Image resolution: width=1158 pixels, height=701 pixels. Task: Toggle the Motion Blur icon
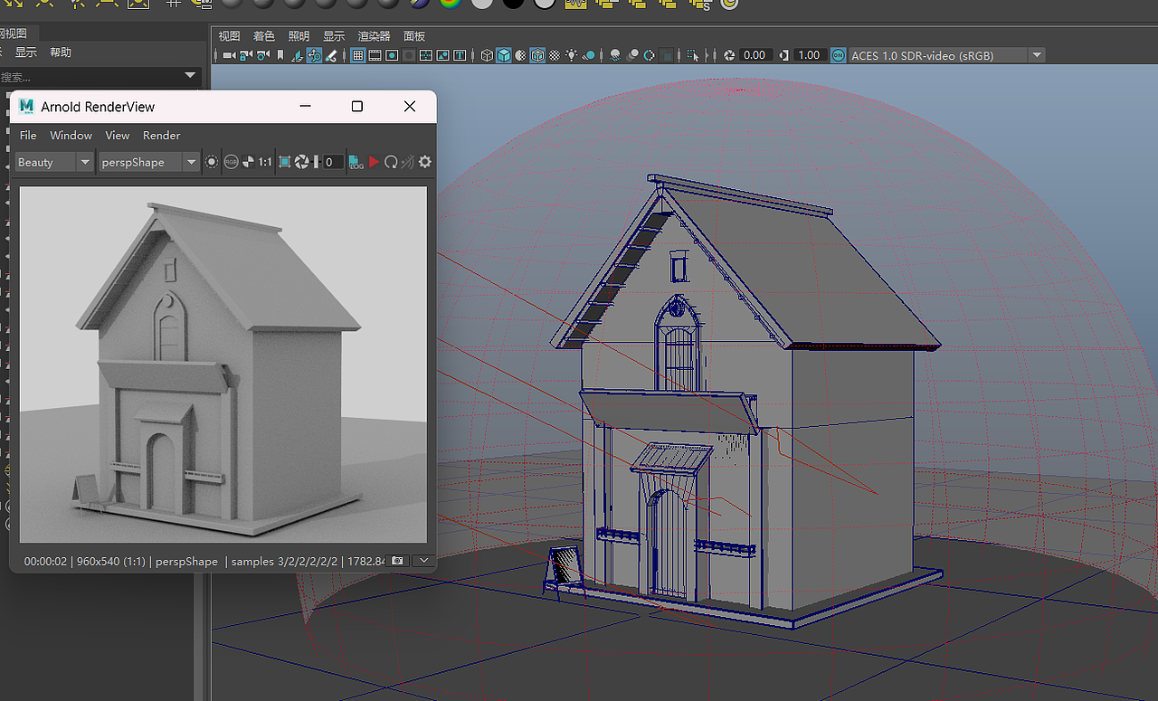point(631,55)
